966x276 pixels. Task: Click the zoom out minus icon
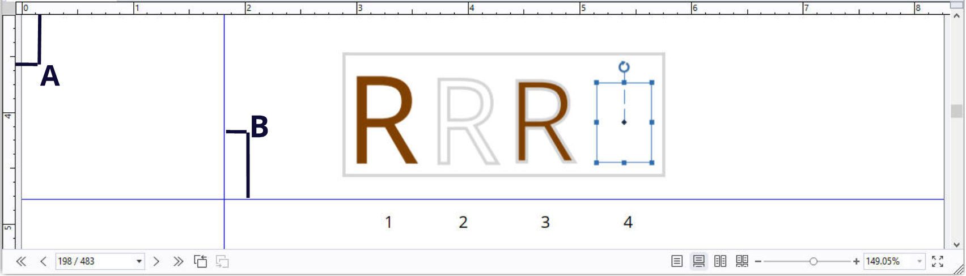[758, 261]
